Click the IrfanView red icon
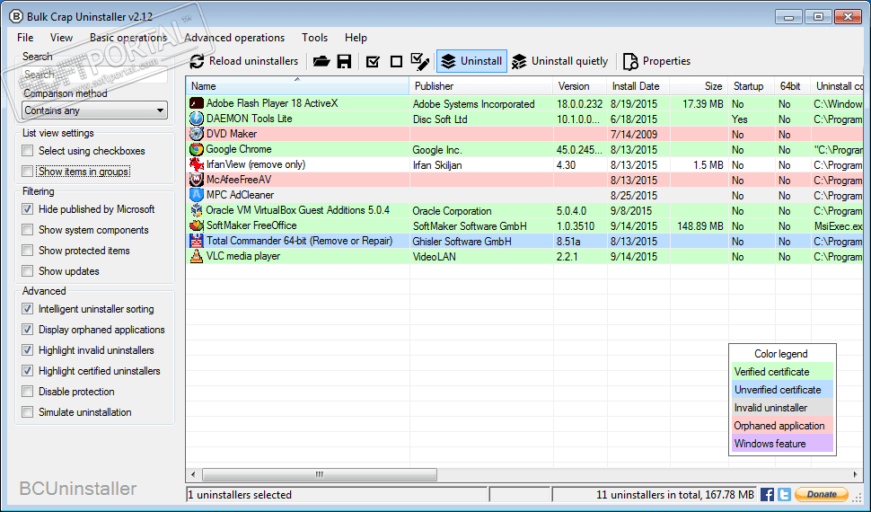The image size is (871, 512). point(196,164)
